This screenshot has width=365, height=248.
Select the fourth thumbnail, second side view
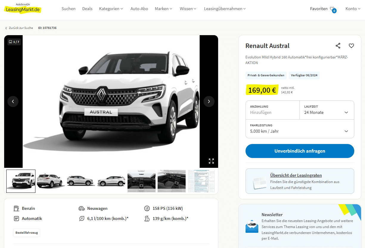111,181
